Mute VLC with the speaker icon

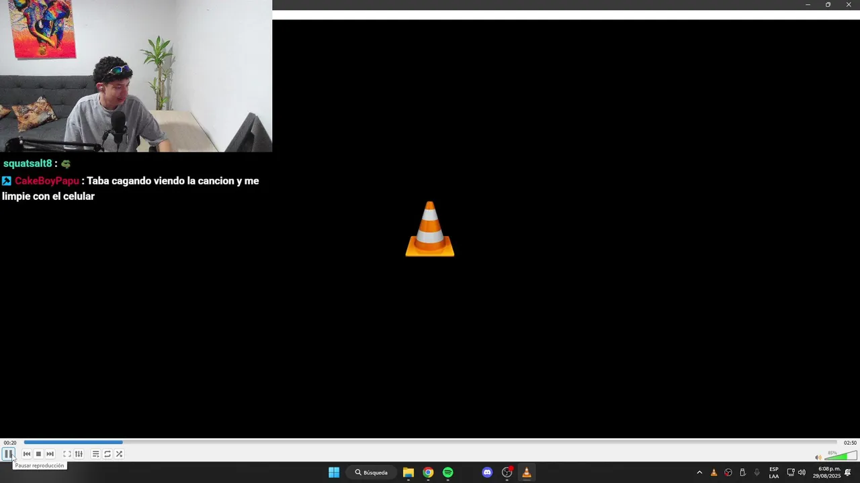pyautogui.click(x=818, y=458)
